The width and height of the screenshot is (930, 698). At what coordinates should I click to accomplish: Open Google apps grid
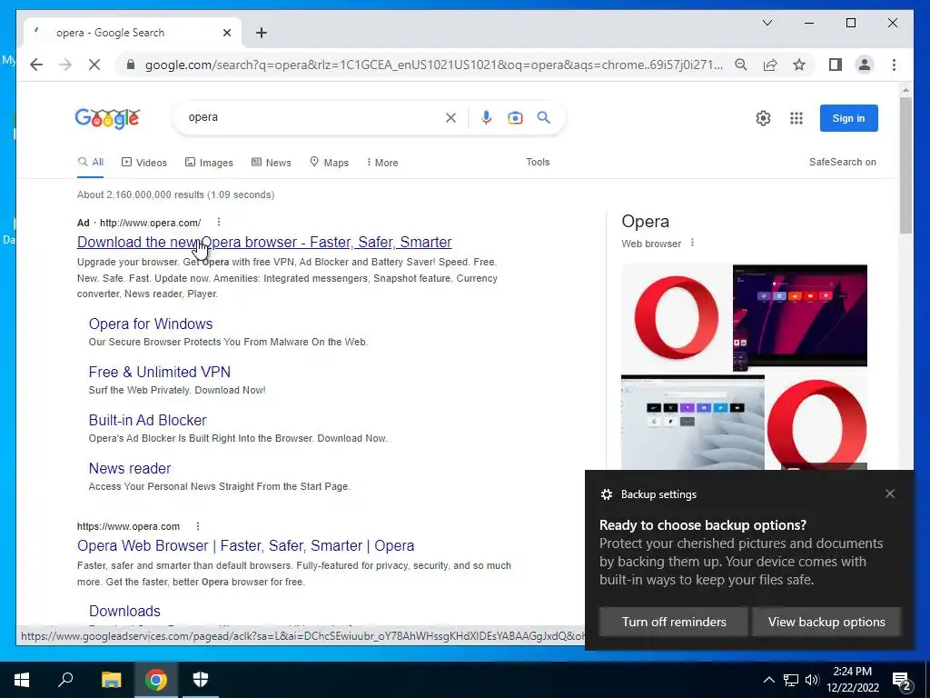click(796, 118)
